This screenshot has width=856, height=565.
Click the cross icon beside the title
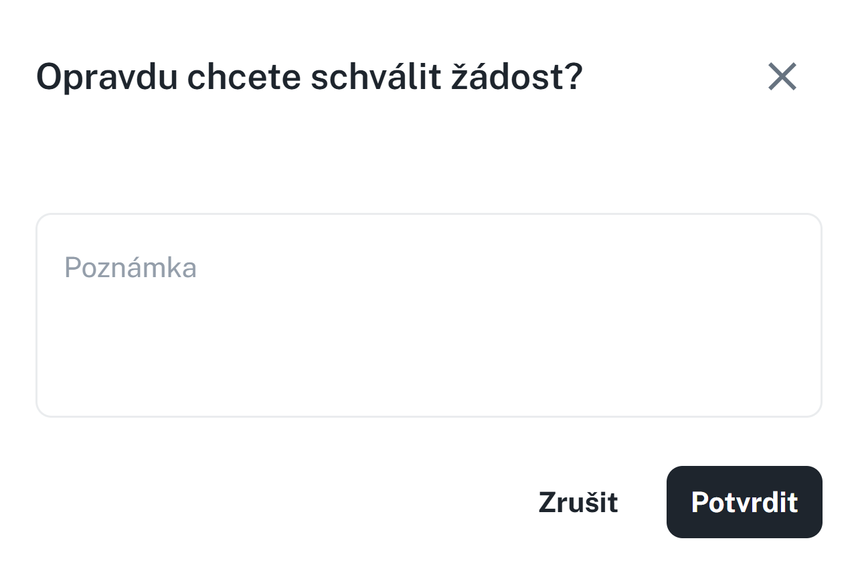point(782,77)
